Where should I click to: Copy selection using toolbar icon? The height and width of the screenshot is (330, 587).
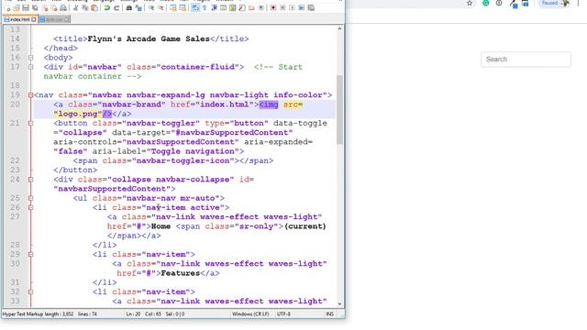(x=85, y=8)
